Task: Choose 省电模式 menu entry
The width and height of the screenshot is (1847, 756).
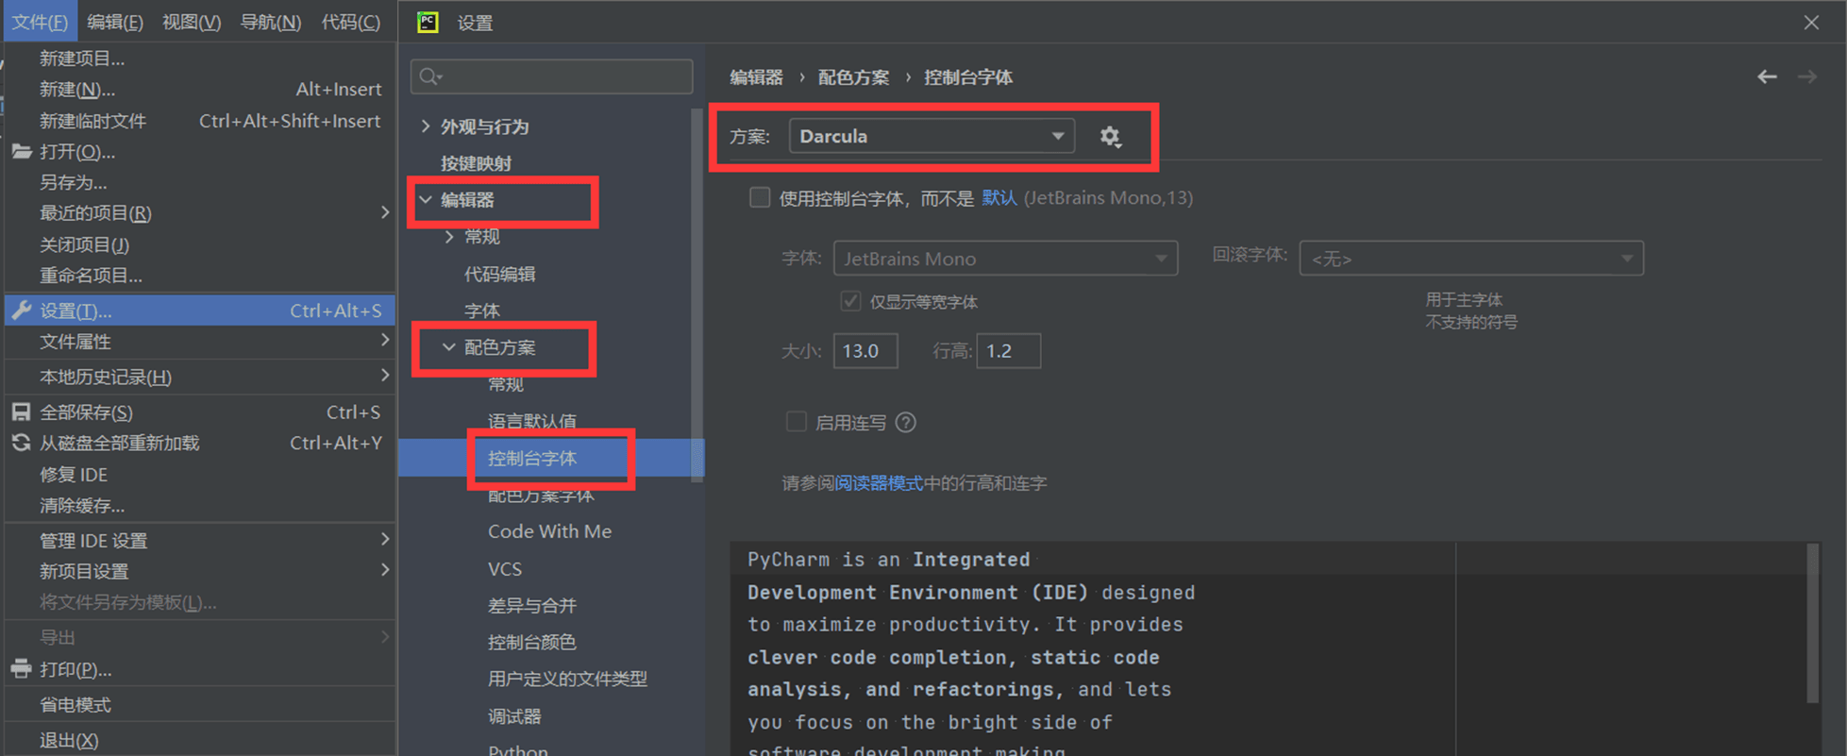Action: coord(200,705)
